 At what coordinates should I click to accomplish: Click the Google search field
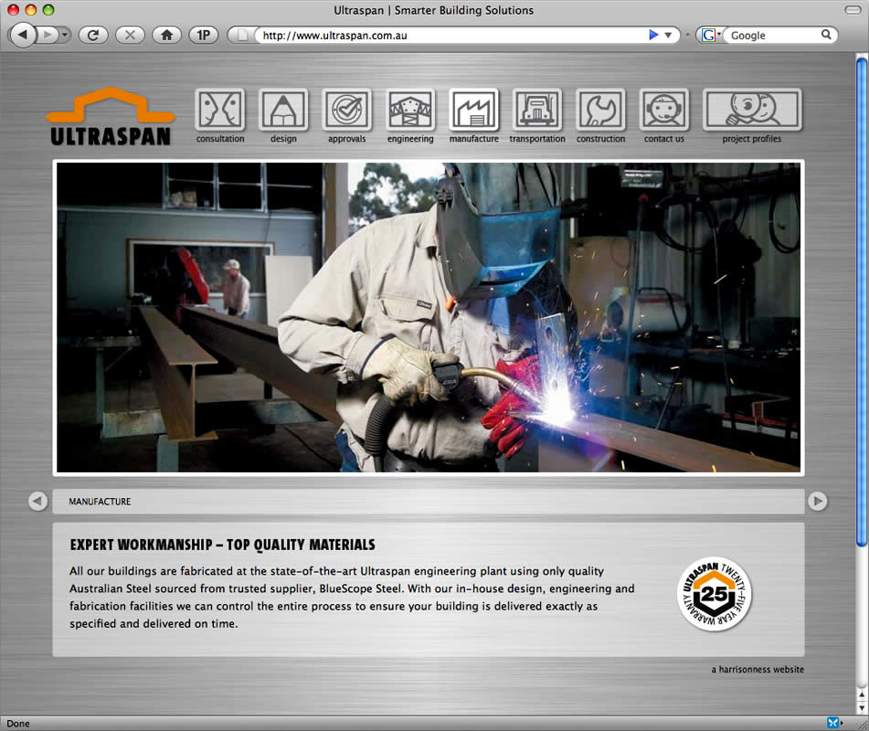coord(772,35)
